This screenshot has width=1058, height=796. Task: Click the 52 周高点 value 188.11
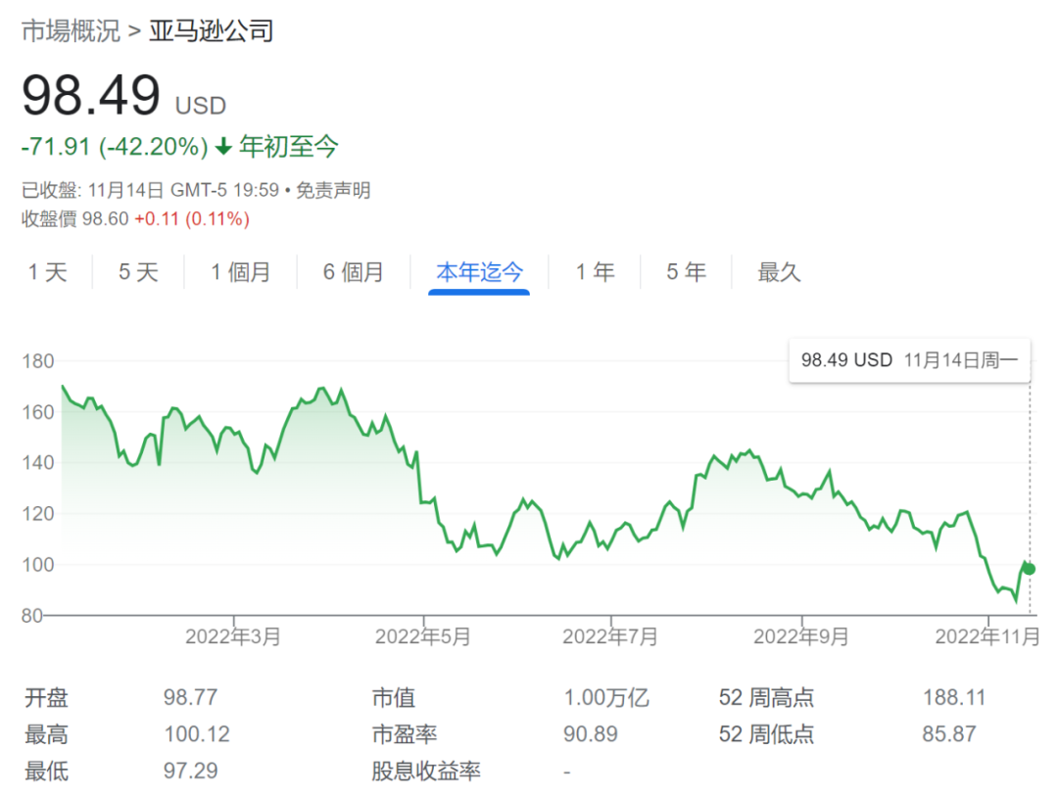point(954,697)
